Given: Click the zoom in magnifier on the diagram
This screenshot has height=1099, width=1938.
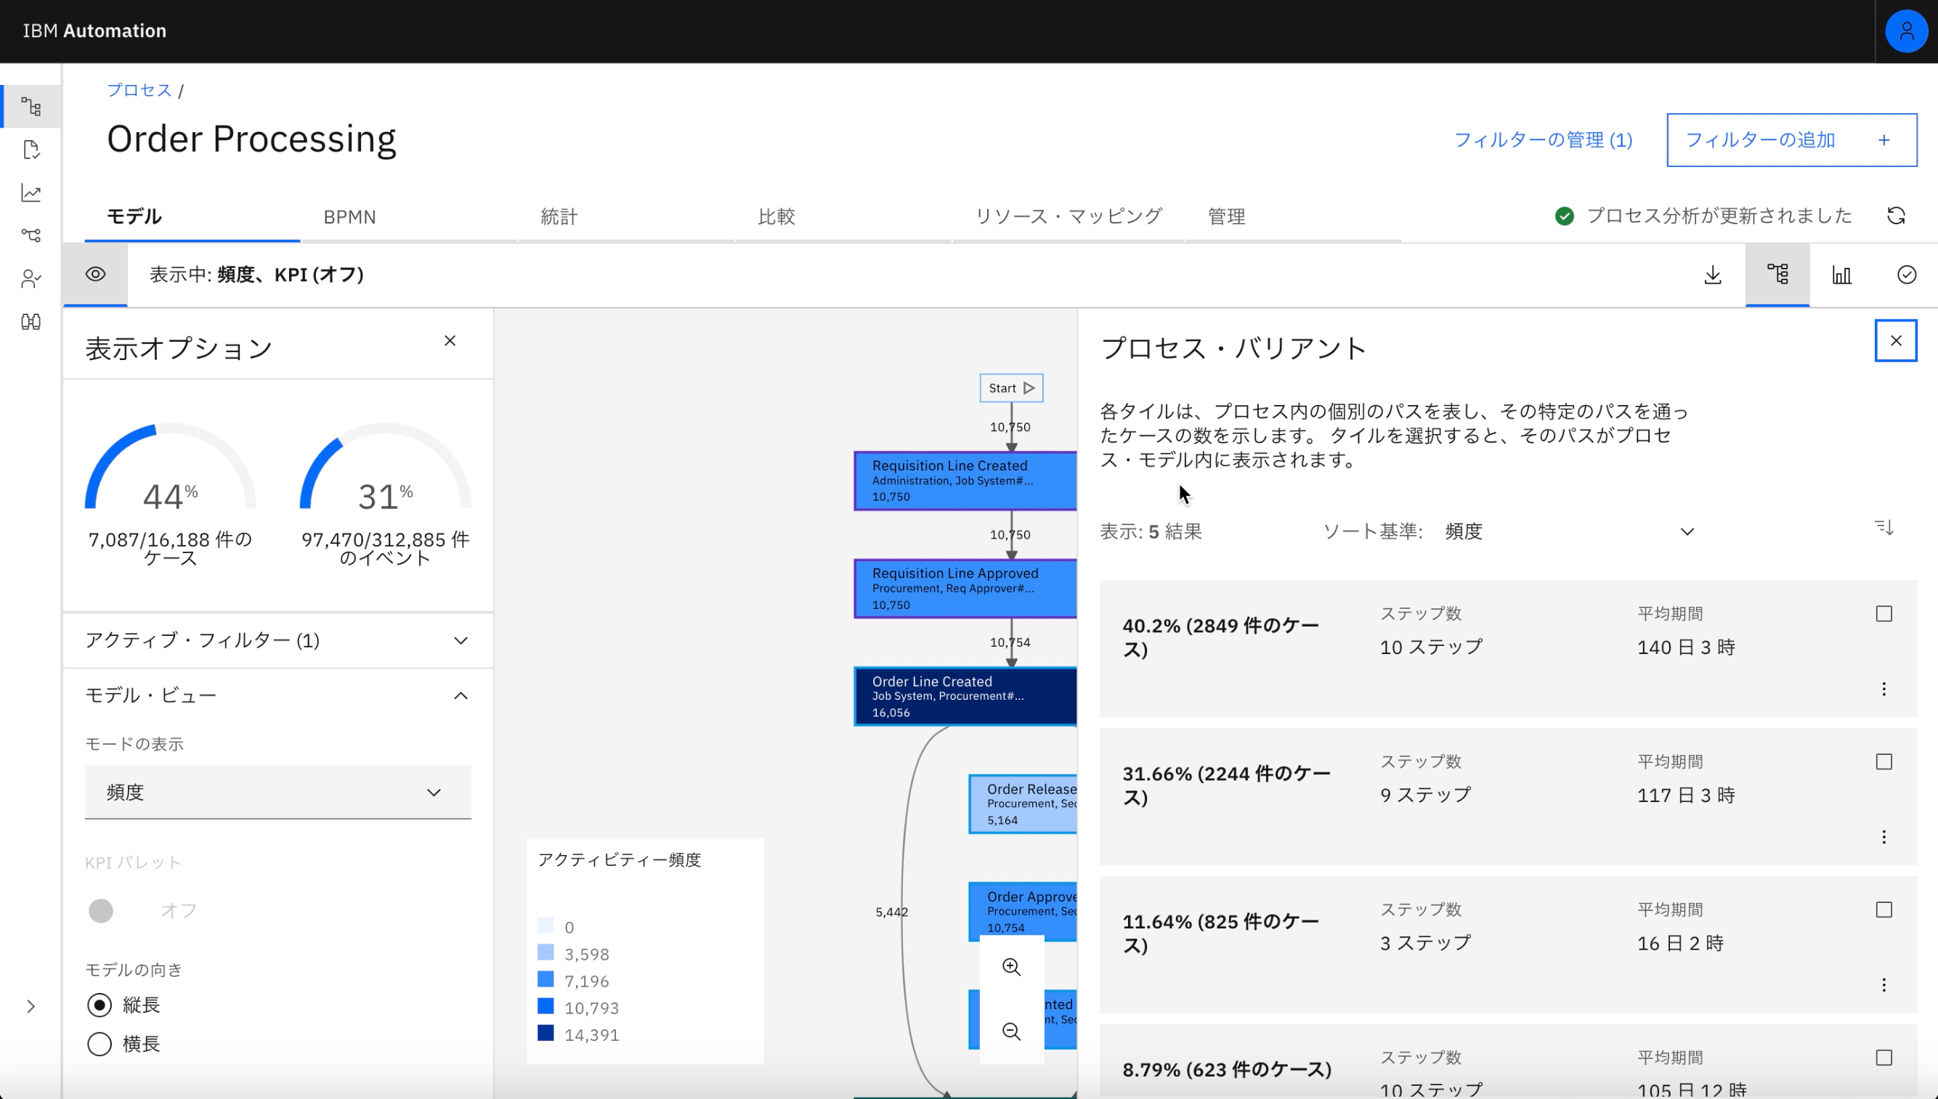Looking at the screenshot, I should click(1012, 967).
